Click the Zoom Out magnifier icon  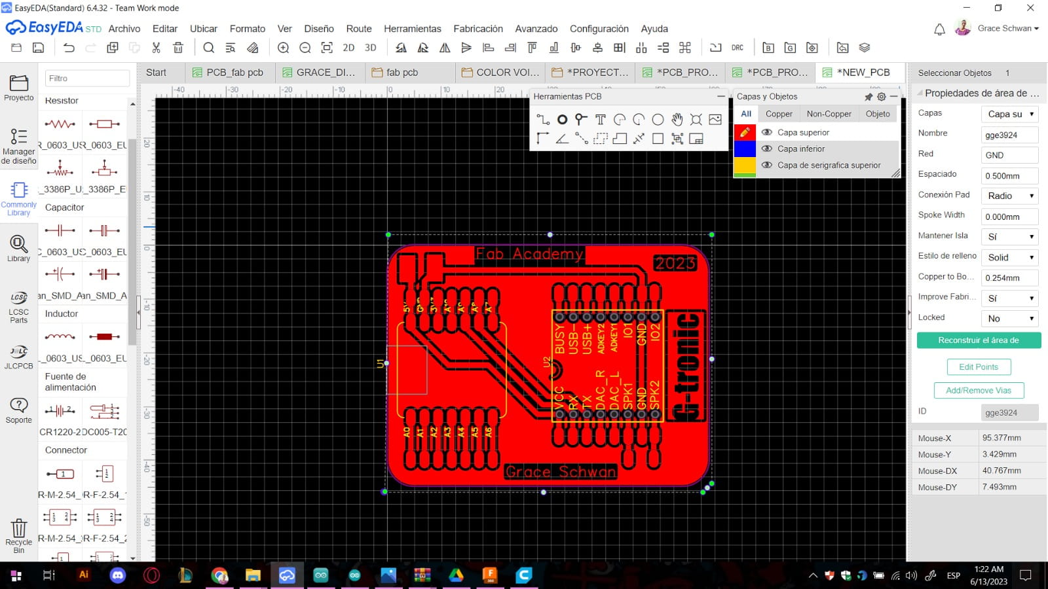(x=305, y=48)
